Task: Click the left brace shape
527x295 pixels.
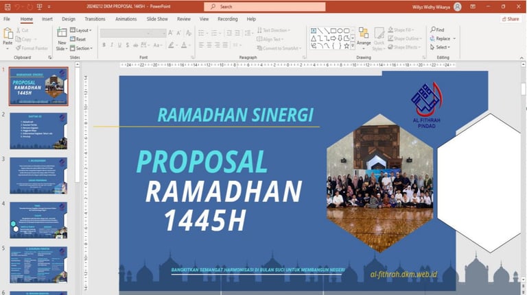Action: [x=333, y=46]
